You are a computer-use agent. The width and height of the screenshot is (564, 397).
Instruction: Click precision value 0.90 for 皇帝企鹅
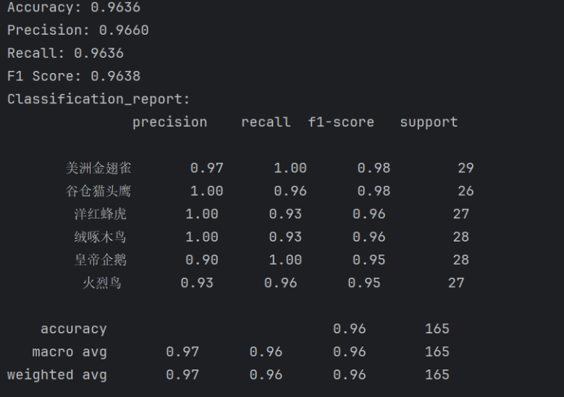(202, 260)
